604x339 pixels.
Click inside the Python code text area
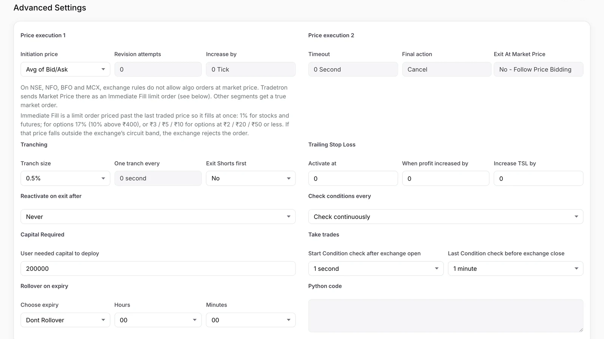(446, 316)
